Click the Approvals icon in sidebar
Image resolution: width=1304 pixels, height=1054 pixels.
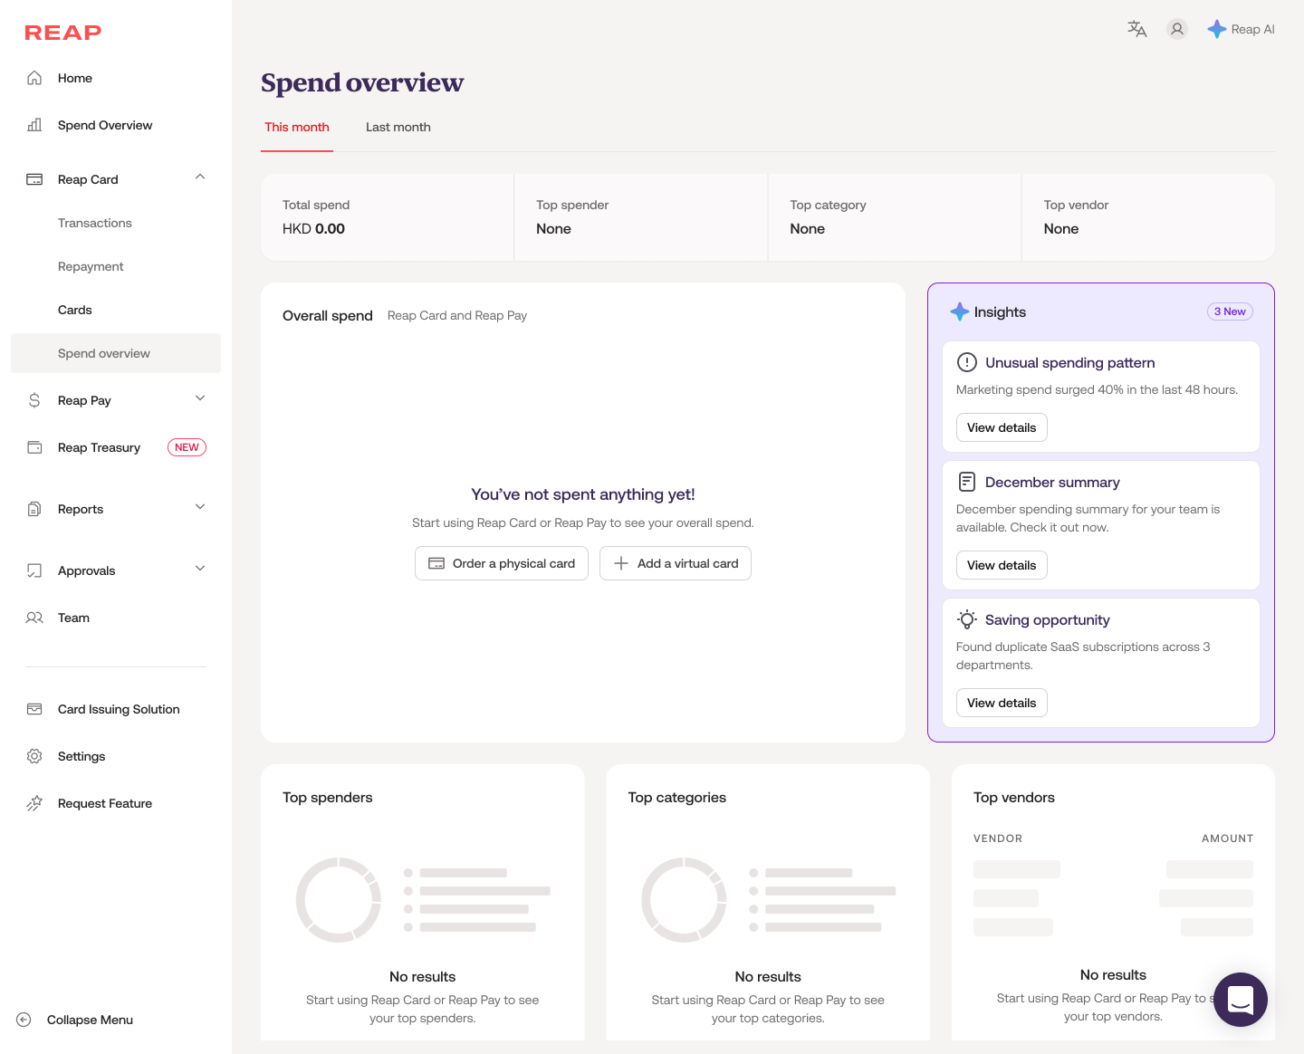(x=34, y=570)
